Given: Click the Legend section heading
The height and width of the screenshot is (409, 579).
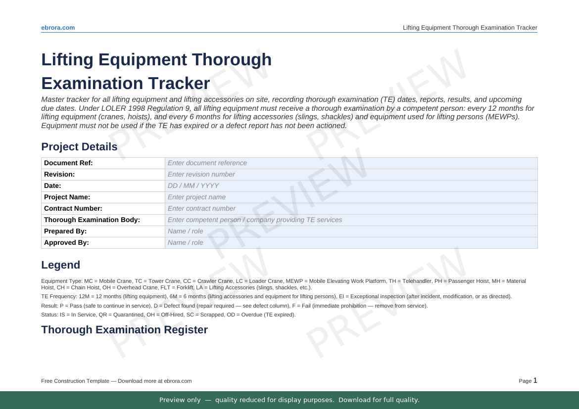Looking at the screenshot, I should tap(60, 265).
